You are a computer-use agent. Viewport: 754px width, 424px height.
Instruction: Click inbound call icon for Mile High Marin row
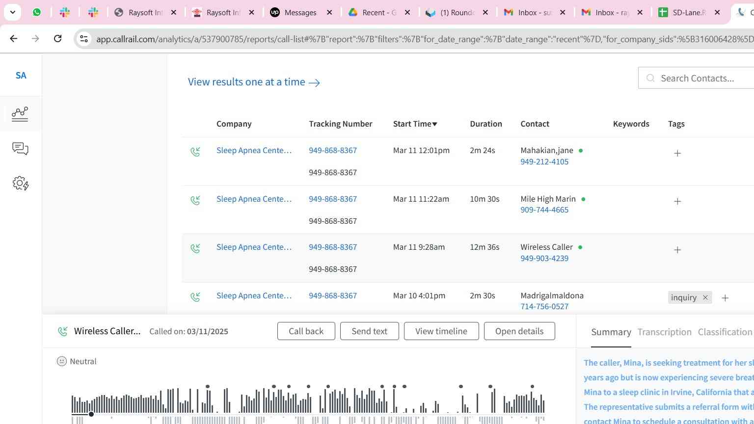(x=195, y=200)
